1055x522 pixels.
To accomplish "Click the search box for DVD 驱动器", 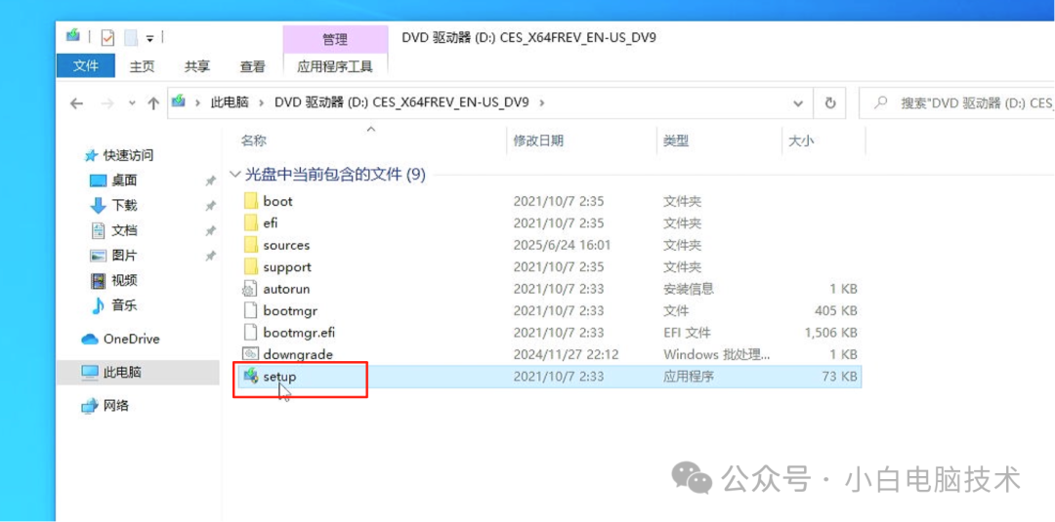I will (956, 103).
